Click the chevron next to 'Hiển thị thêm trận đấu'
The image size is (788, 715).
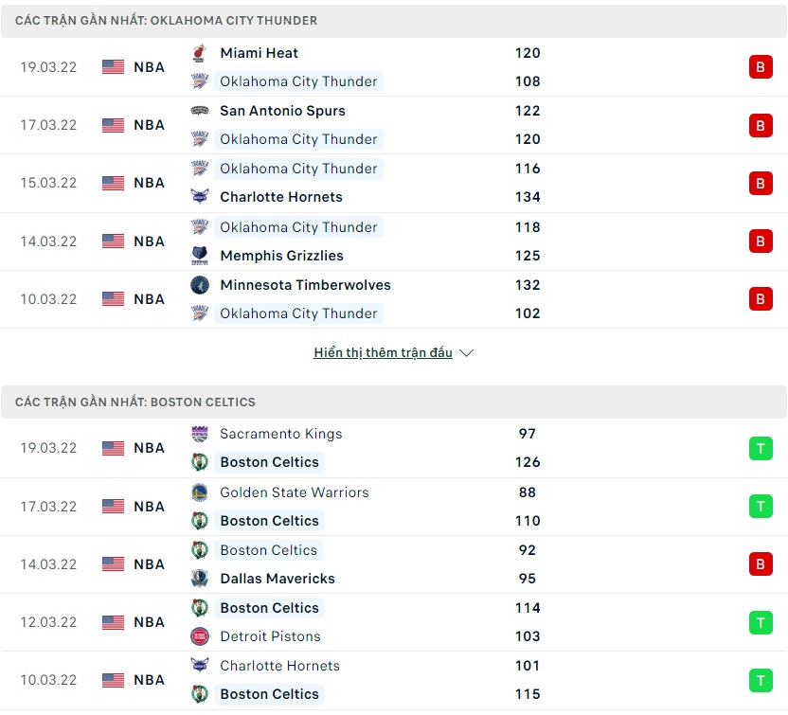coord(466,353)
